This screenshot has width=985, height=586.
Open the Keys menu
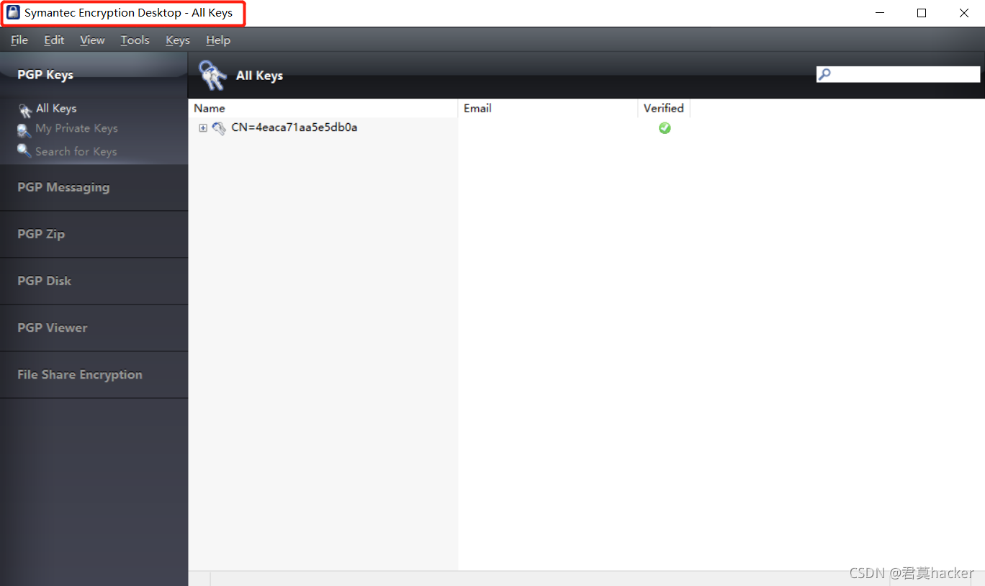coord(178,40)
